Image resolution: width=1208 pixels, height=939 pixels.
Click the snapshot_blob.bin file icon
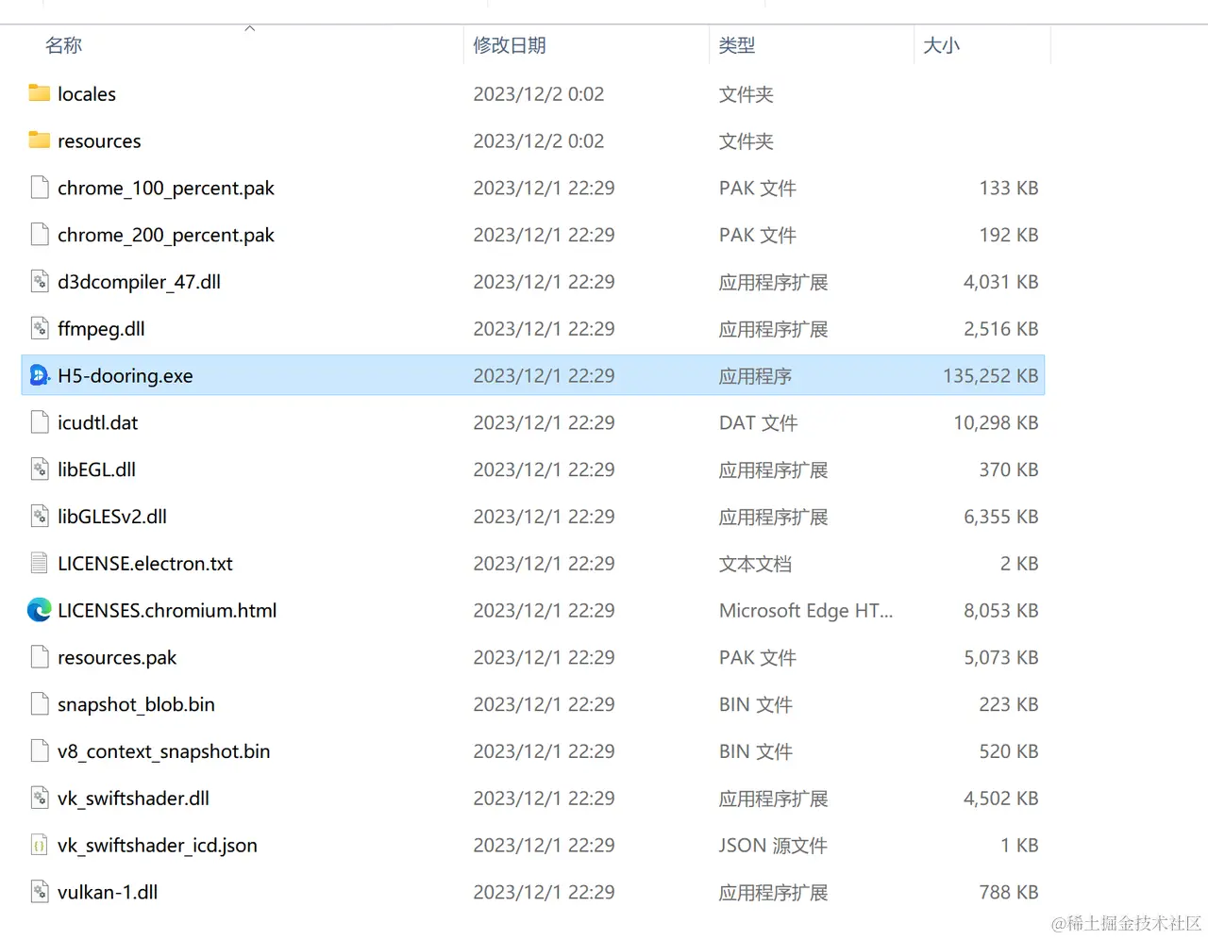[39, 704]
